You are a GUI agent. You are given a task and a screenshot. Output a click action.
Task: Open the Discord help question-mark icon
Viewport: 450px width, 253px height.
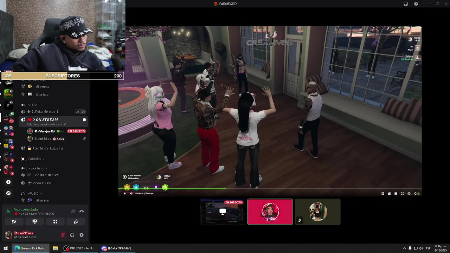pos(416,4)
